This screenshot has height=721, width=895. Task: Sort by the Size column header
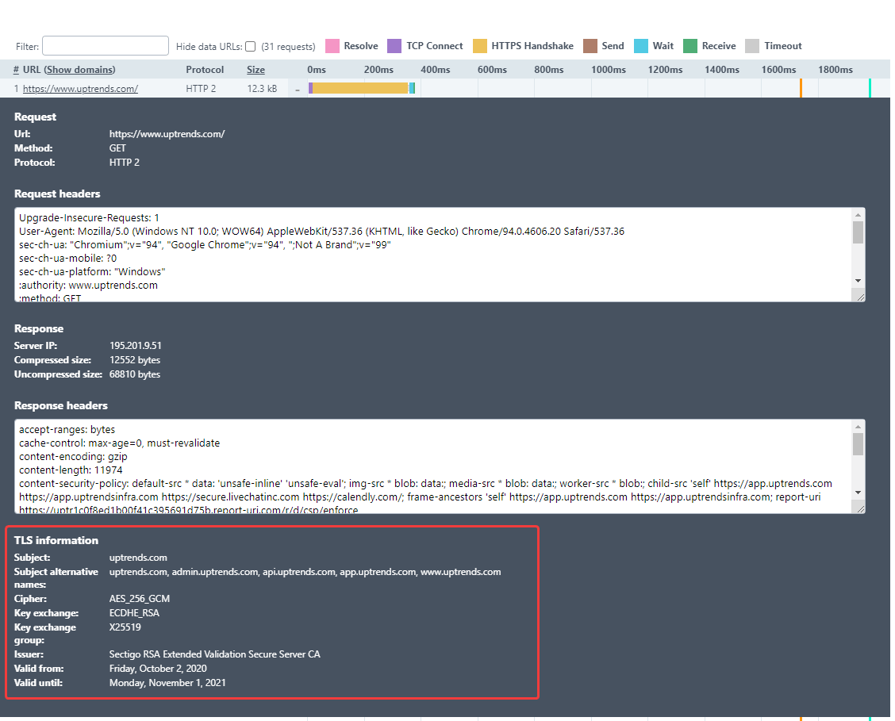click(255, 70)
